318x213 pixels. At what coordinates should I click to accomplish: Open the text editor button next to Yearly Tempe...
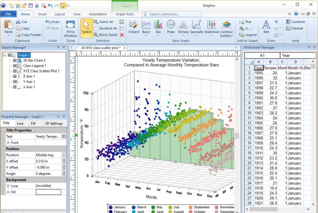(x=64, y=136)
